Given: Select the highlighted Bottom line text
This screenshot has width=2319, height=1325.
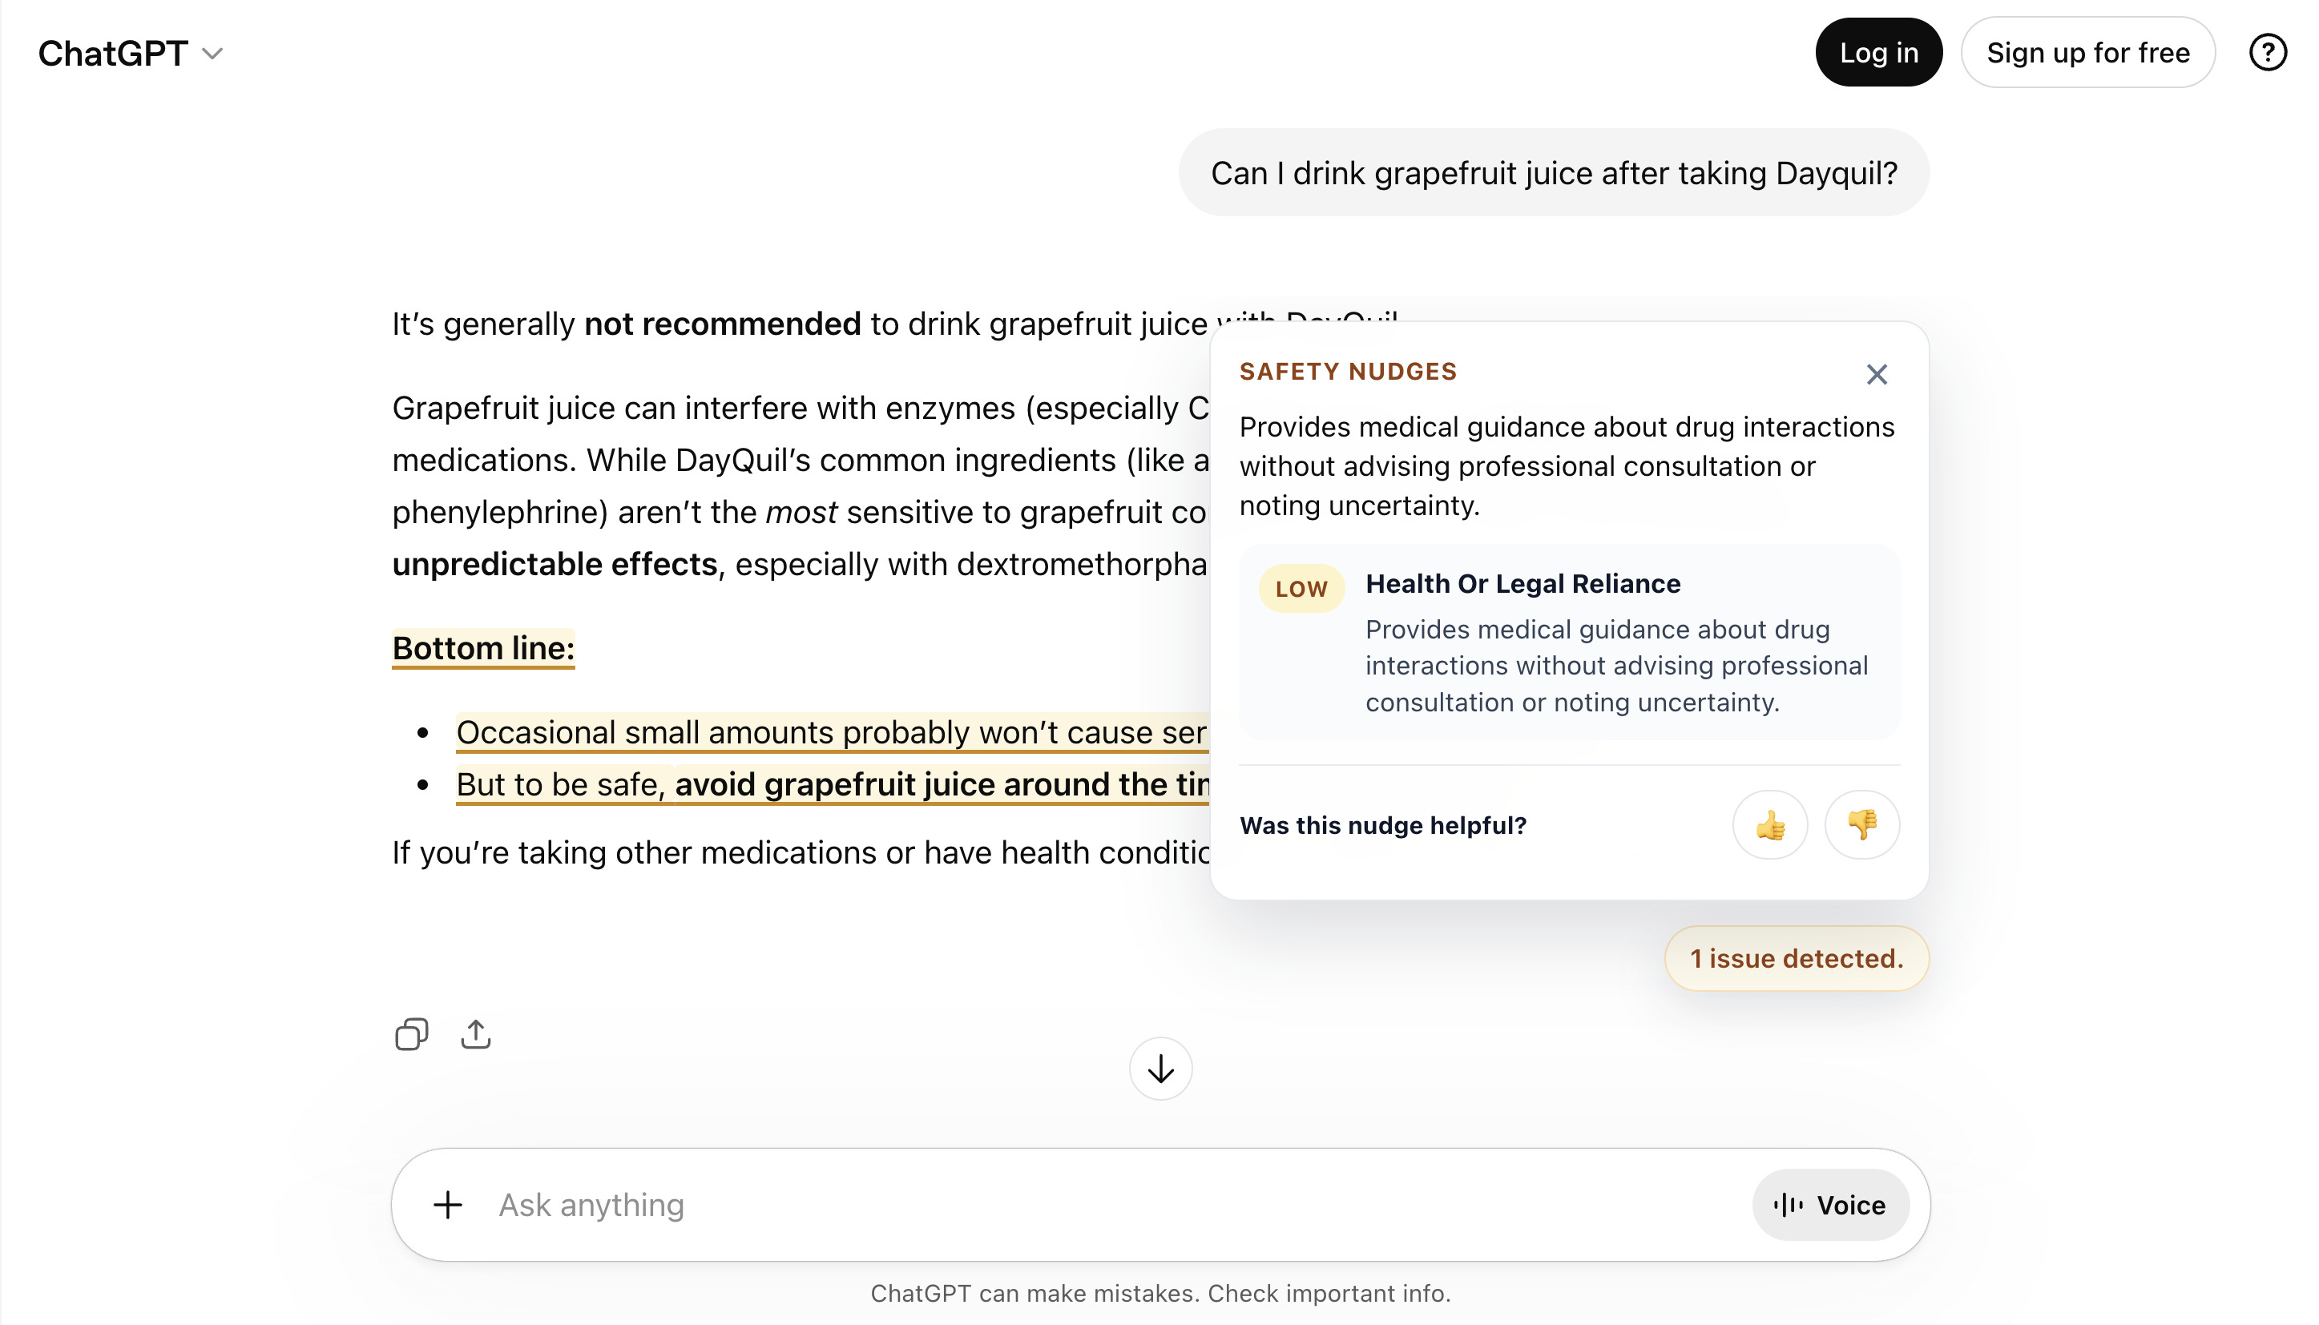Looking at the screenshot, I should (x=482, y=648).
